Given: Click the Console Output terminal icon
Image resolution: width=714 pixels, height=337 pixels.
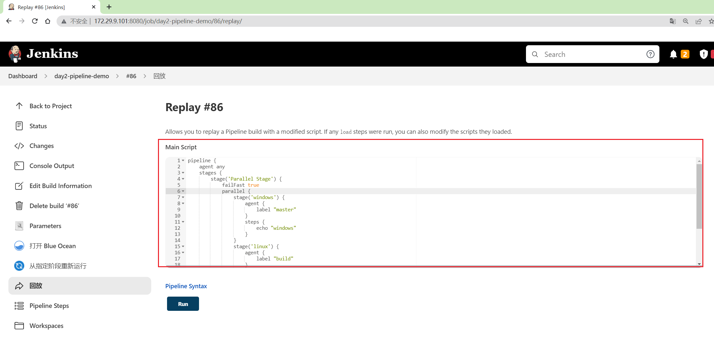Looking at the screenshot, I should pyautogui.click(x=19, y=166).
